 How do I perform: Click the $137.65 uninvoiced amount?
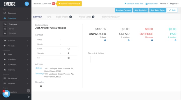[100, 29]
